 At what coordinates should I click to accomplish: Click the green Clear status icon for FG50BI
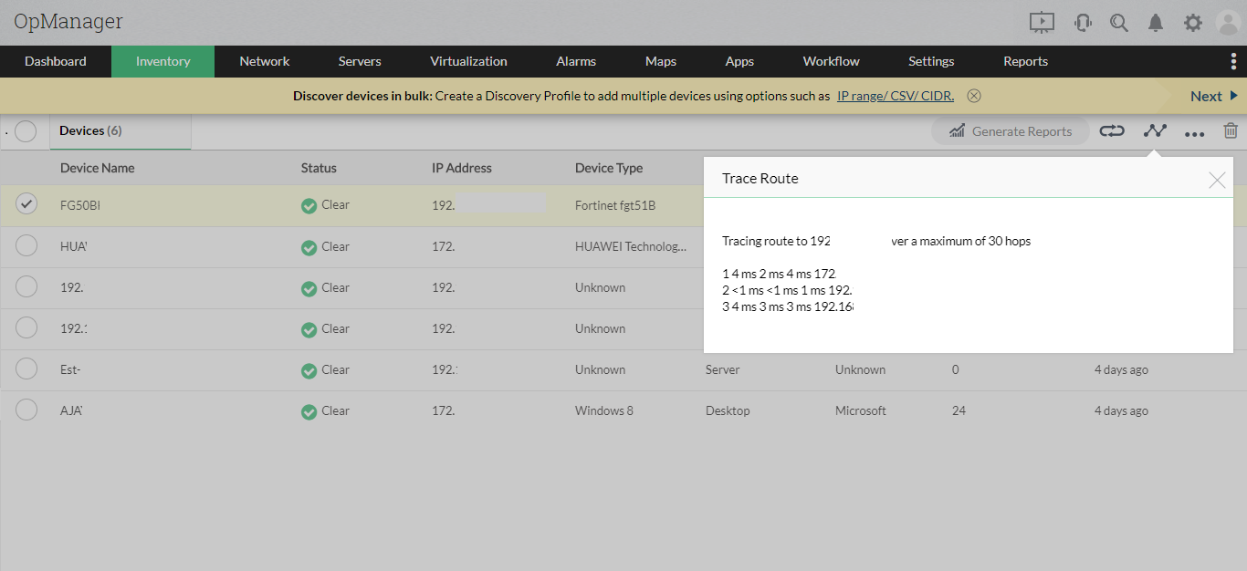(x=309, y=206)
